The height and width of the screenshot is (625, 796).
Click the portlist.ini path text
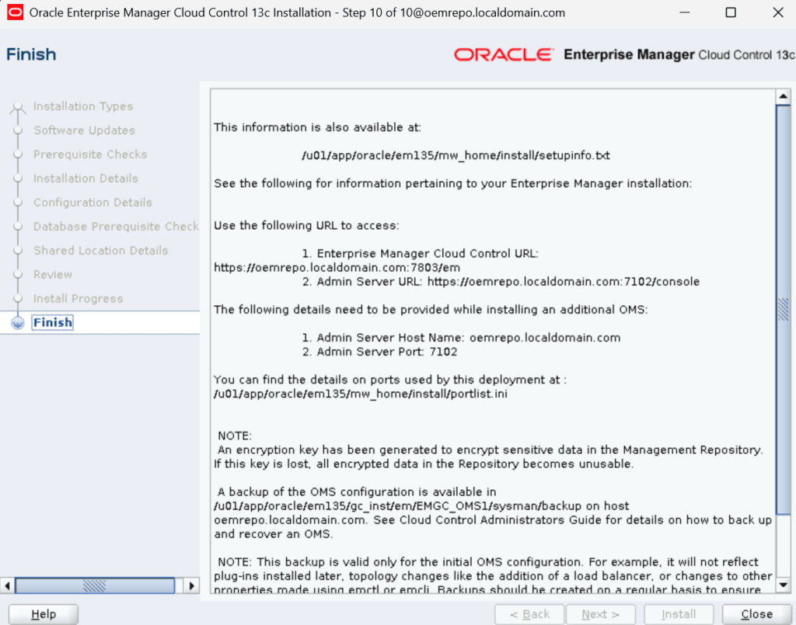point(361,394)
